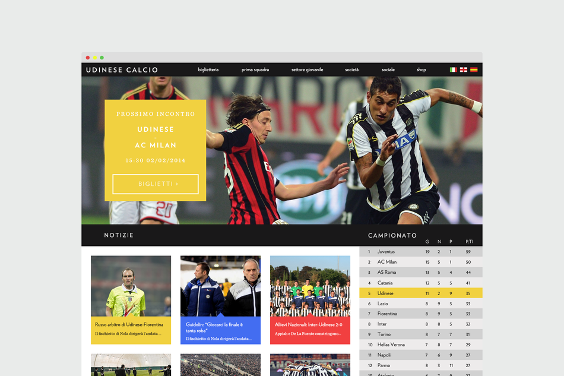Image resolution: width=564 pixels, height=376 pixels.
Task: Switch site language to English flag
Action: [464, 70]
